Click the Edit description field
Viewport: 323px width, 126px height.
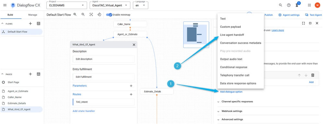tap(104, 59)
